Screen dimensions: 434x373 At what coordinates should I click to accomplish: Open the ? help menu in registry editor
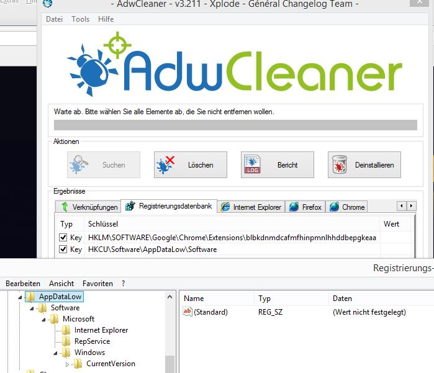click(x=123, y=284)
